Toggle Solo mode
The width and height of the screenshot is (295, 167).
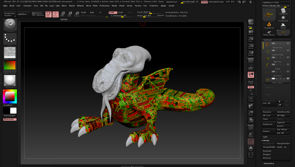[251, 149]
